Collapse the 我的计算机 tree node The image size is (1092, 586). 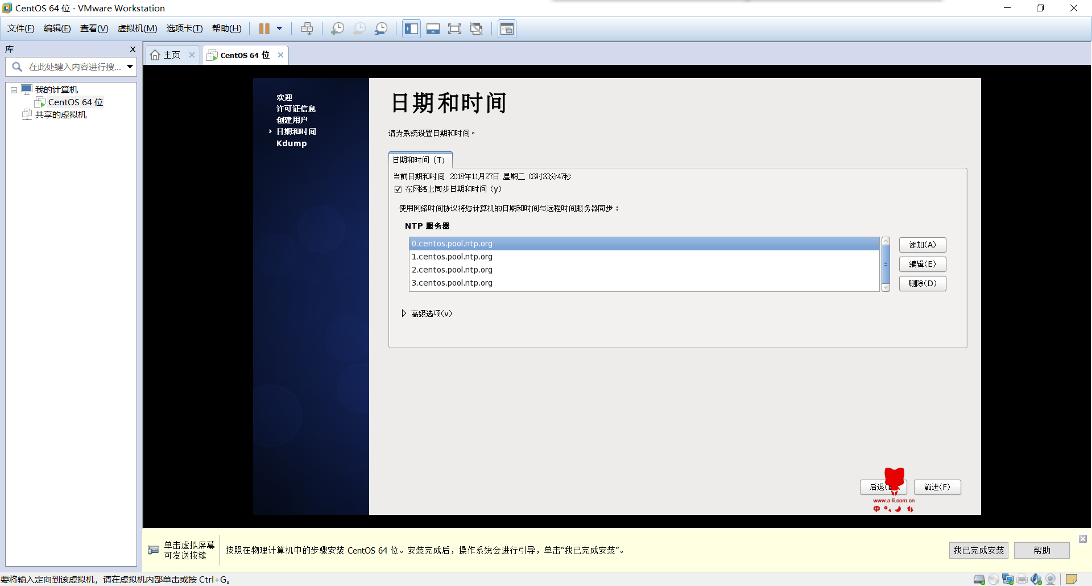pos(14,90)
